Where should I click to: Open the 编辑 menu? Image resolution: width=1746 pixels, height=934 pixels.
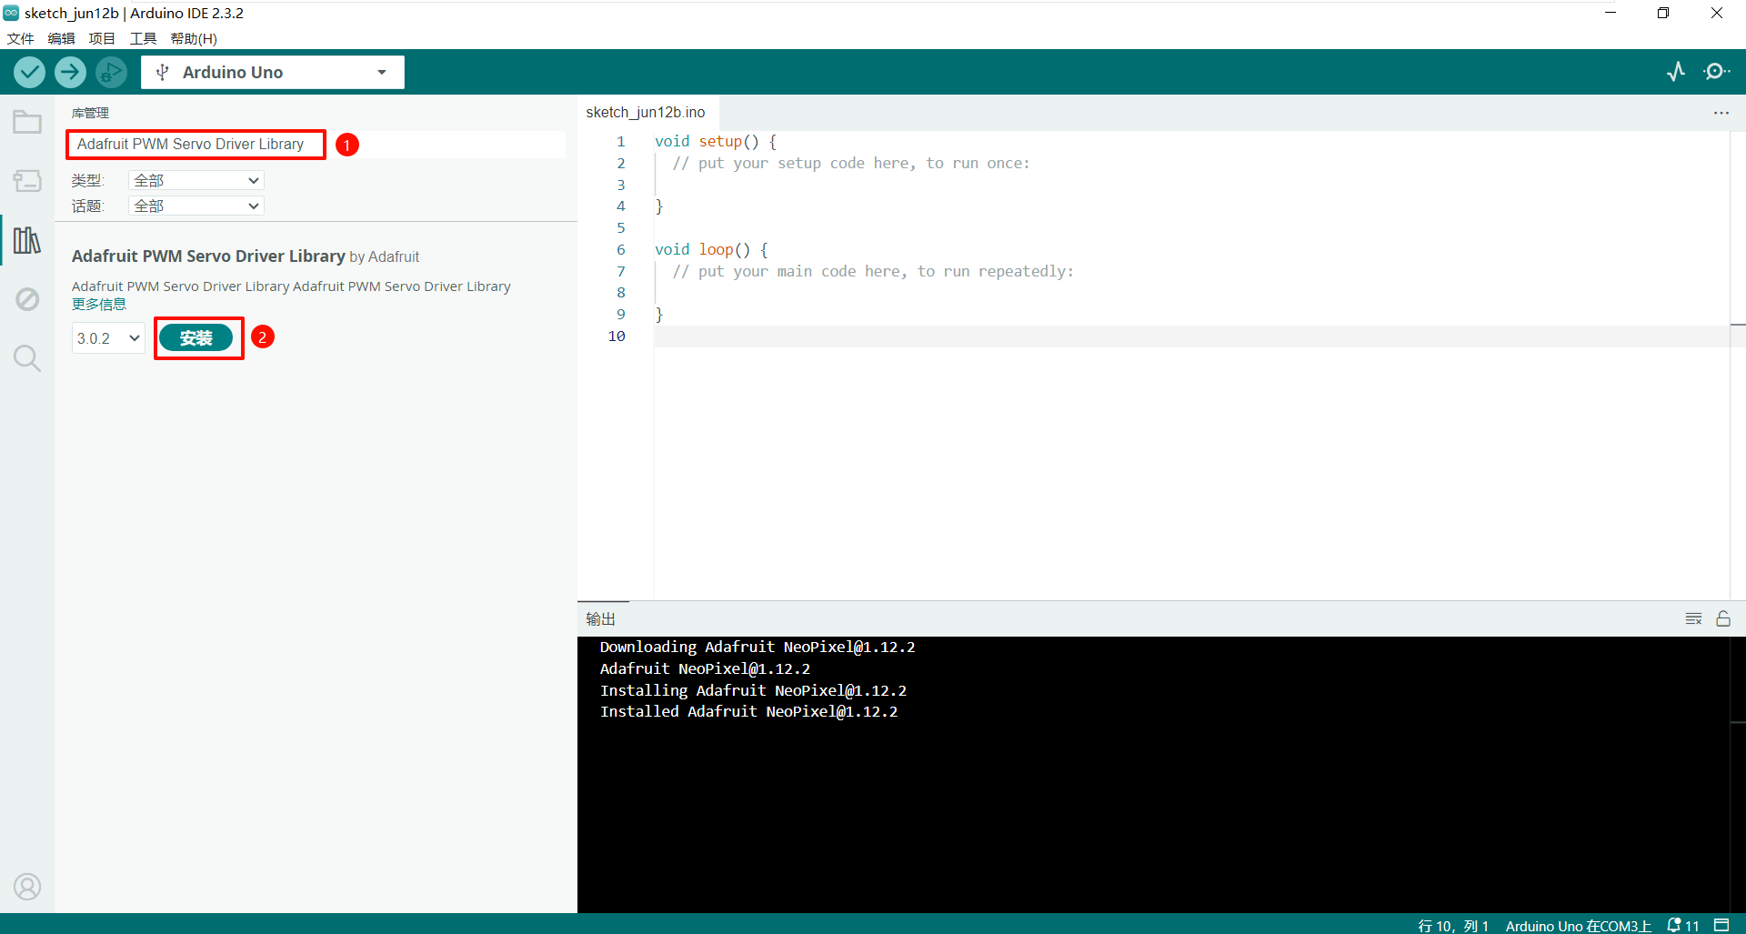[x=62, y=38]
